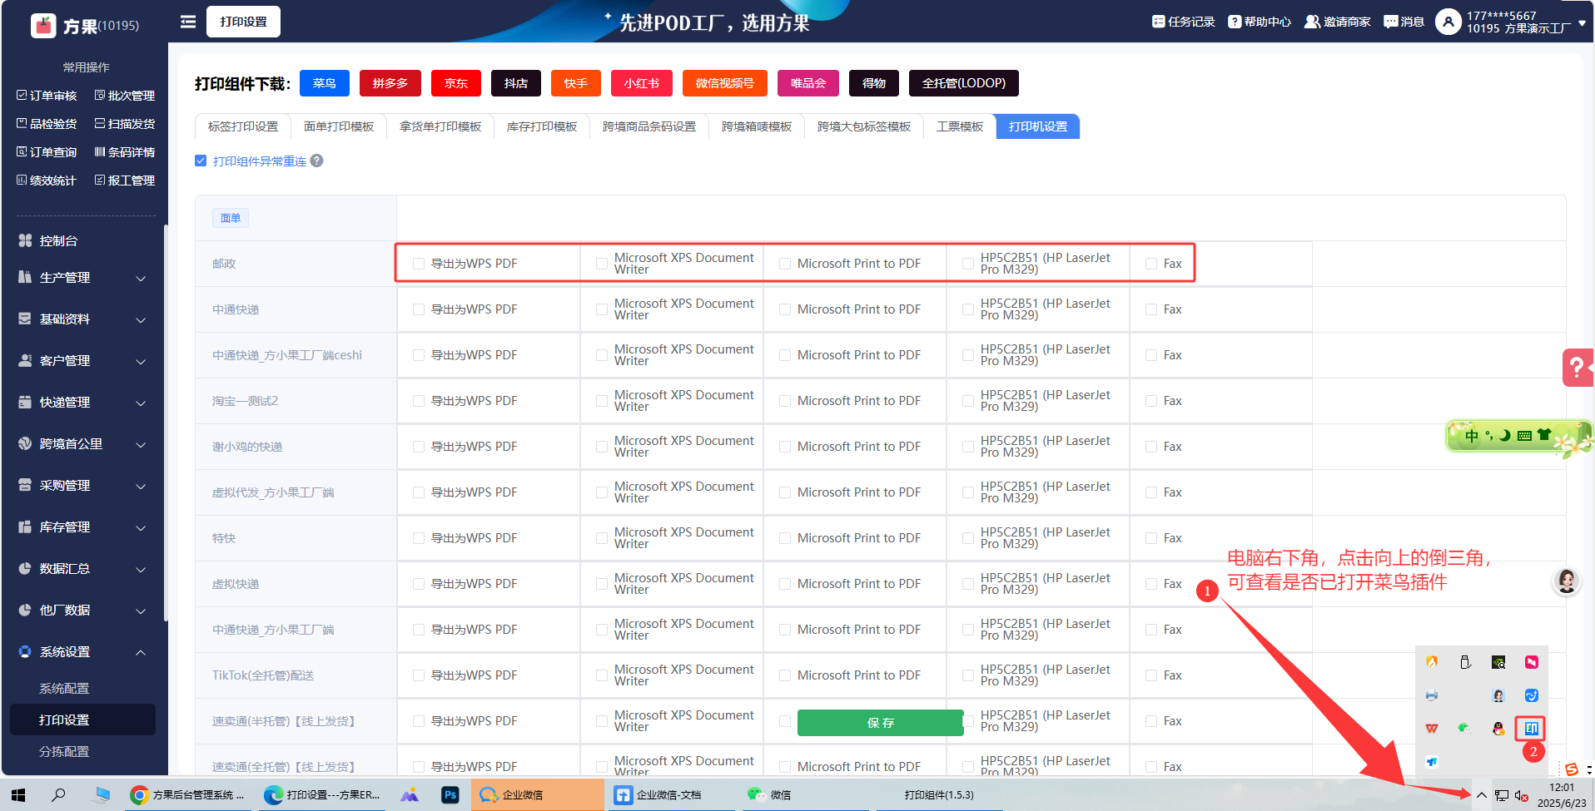Click the tray up-arrow to show hidden icons
Screen dimensions: 1595x811
point(1482,795)
